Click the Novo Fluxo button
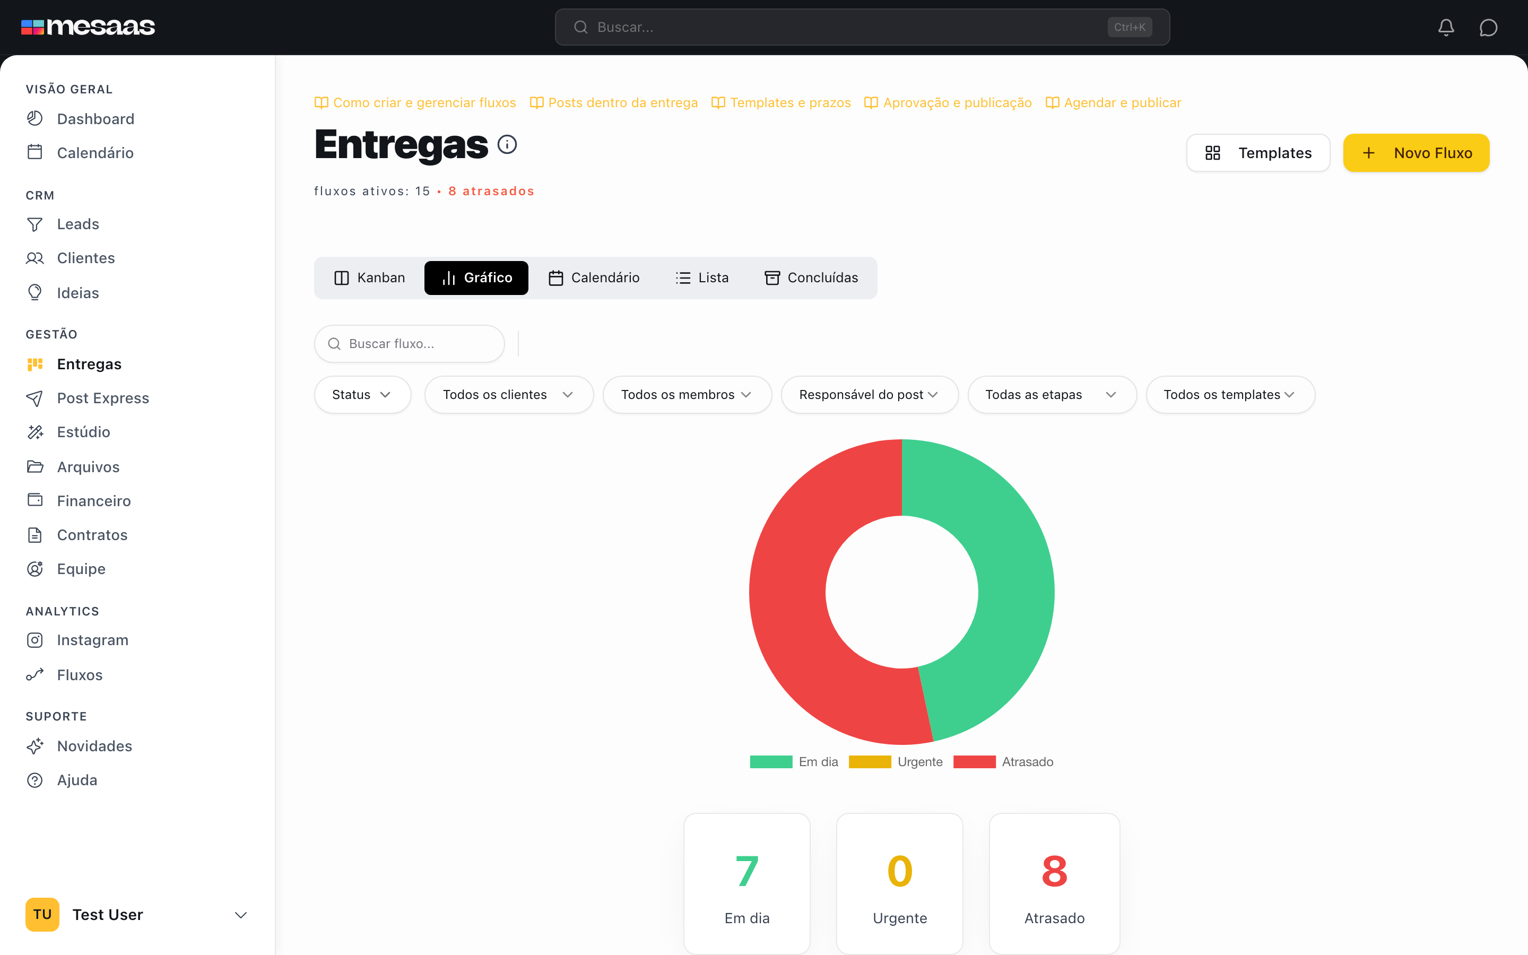This screenshot has height=955, width=1528. point(1416,153)
